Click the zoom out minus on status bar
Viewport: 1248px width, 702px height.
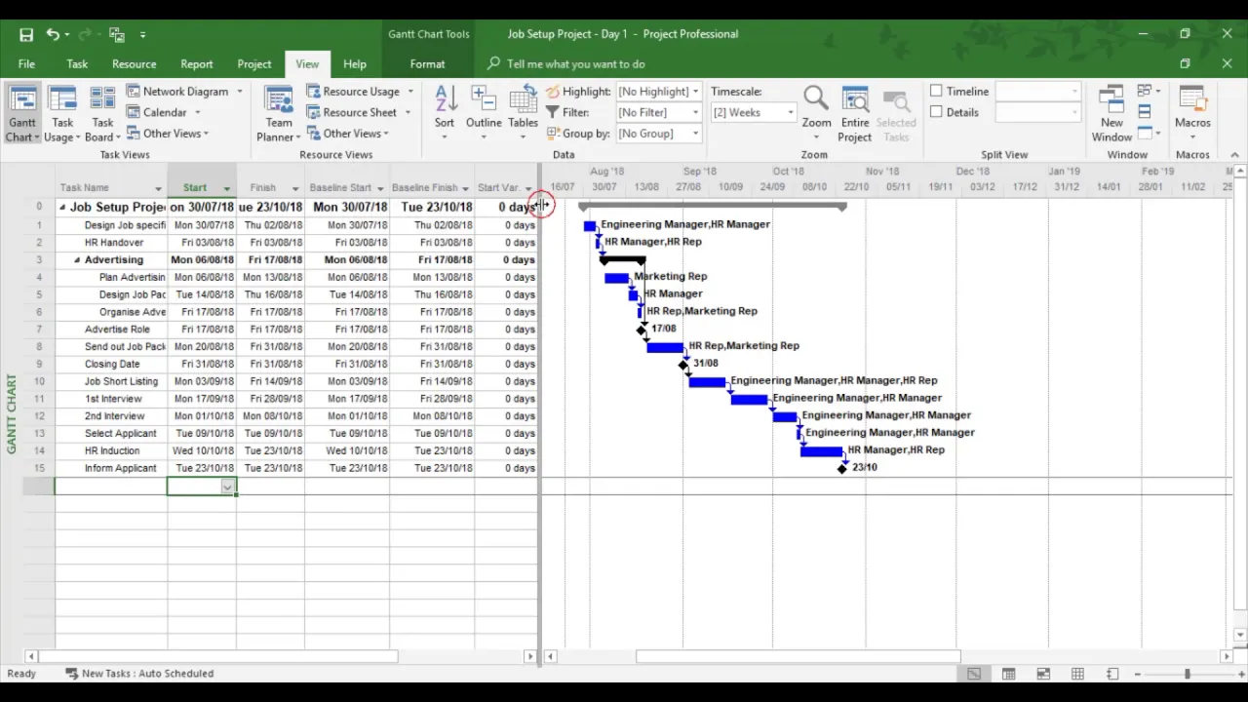click(x=1136, y=674)
